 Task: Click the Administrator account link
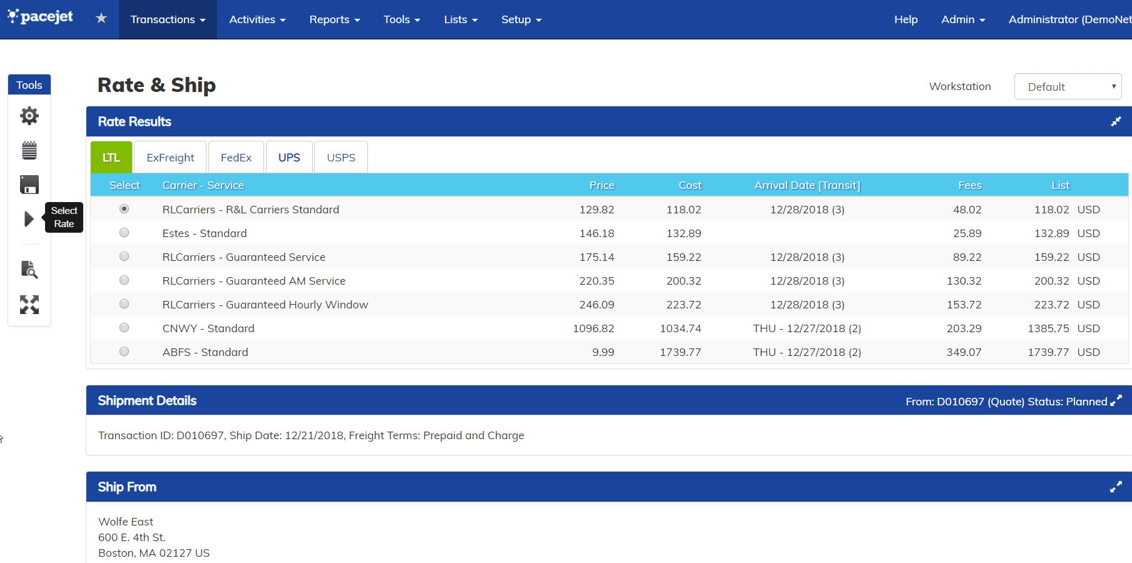tap(1070, 19)
